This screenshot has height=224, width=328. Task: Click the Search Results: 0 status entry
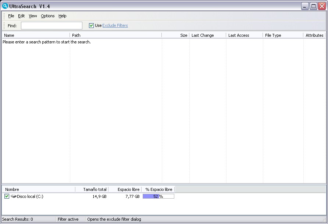(18, 219)
